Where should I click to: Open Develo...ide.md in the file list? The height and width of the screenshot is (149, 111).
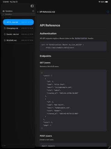coord(18,34)
